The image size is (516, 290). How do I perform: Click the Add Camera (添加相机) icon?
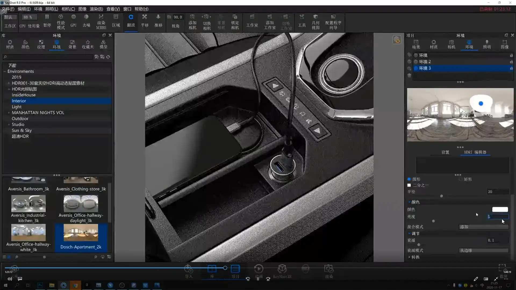[192, 17]
